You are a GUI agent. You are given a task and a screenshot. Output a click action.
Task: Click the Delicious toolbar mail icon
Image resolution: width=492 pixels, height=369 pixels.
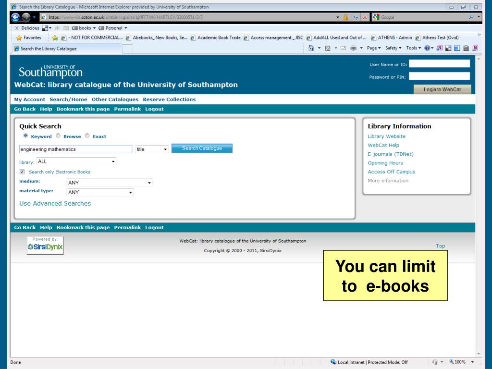66,28
